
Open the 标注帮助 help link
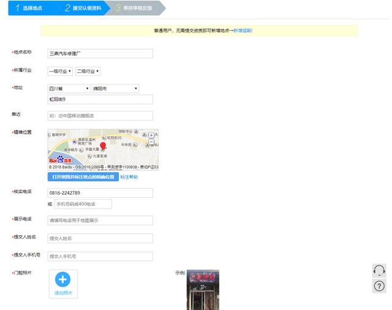pos(129,177)
